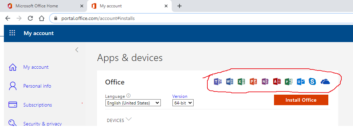The image size is (353, 129).
Task: Click the Install Office button
Action: pyautogui.click(x=301, y=100)
